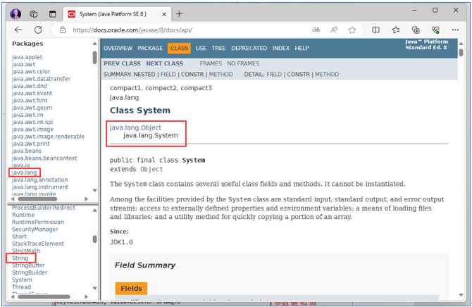Image resolution: width=472 pixels, height=307 pixels.
Task: Open the DEPRECATED navigation item
Action: pyautogui.click(x=249, y=48)
